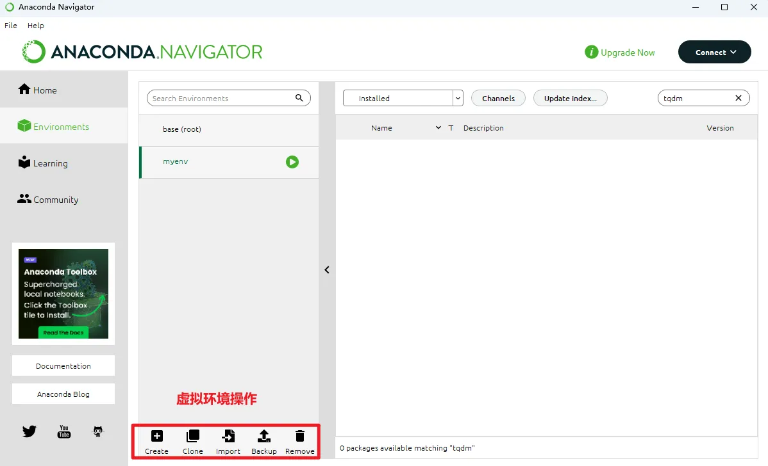Screen dimensions: 768x466
Task: Click Read the Docs on the Toolbox ad
Action: pyautogui.click(x=63, y=332)
